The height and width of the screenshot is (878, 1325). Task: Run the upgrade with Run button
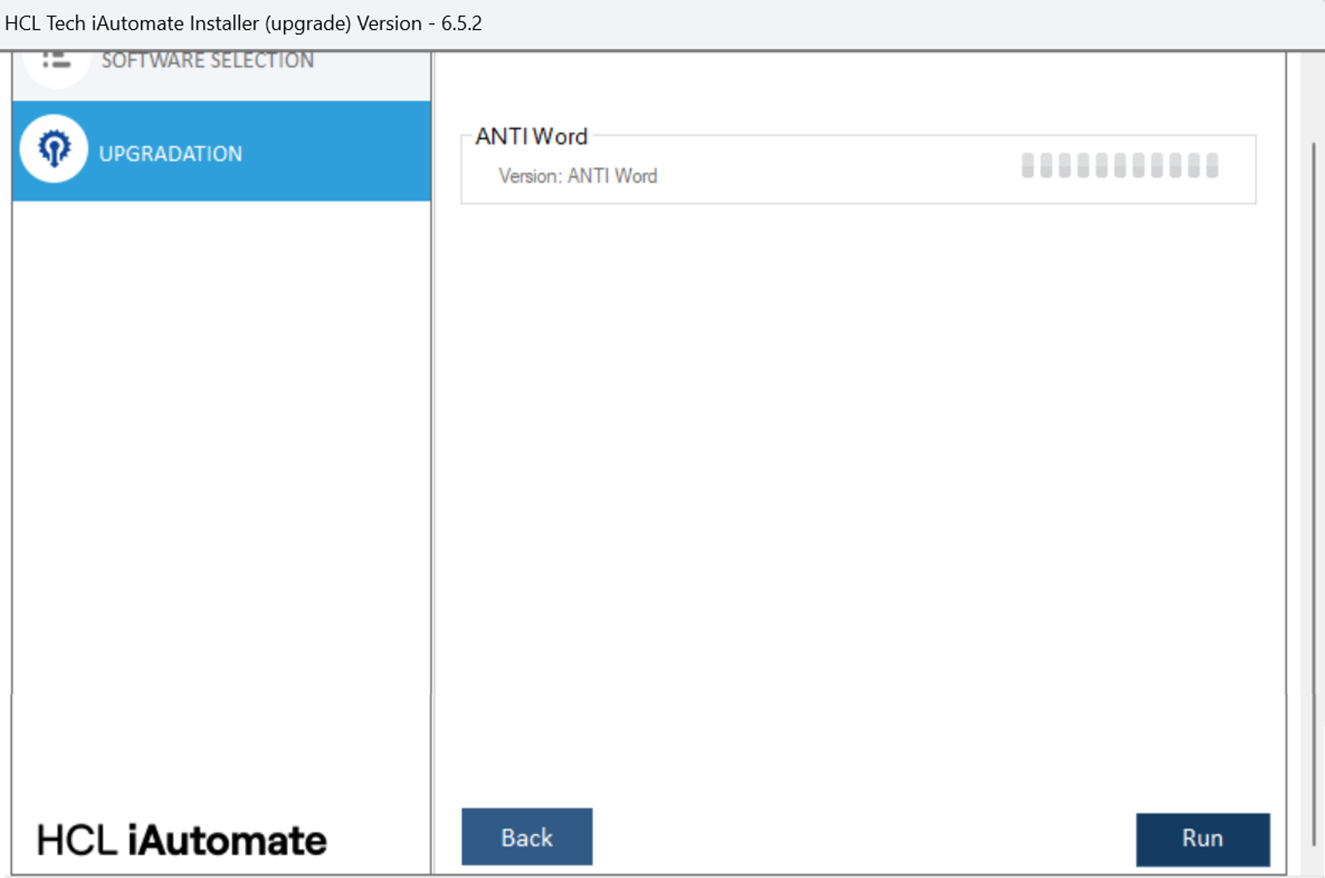[x=1202, y=839]
